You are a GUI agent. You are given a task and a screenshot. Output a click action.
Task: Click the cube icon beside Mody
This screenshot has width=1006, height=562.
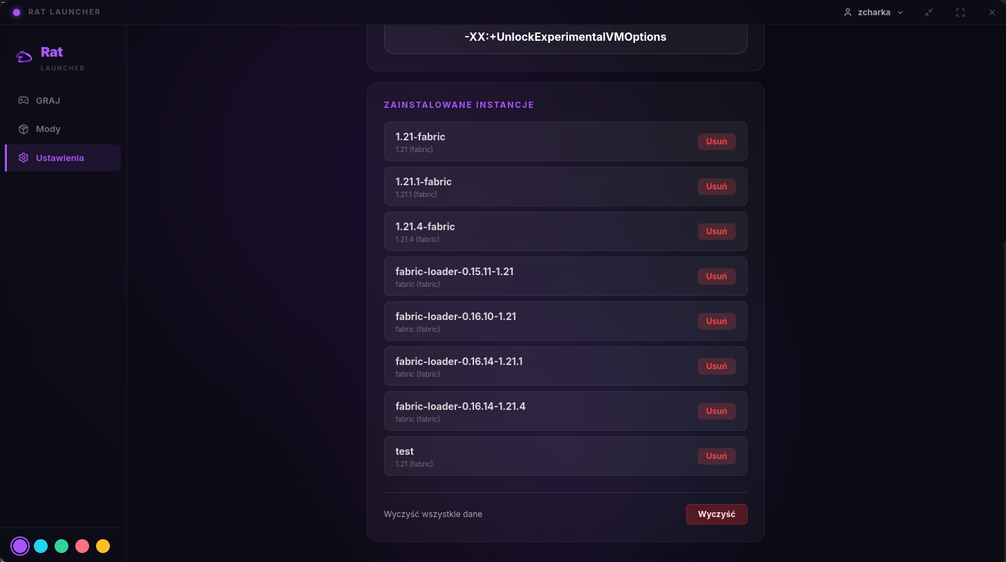tap(23, 129)
